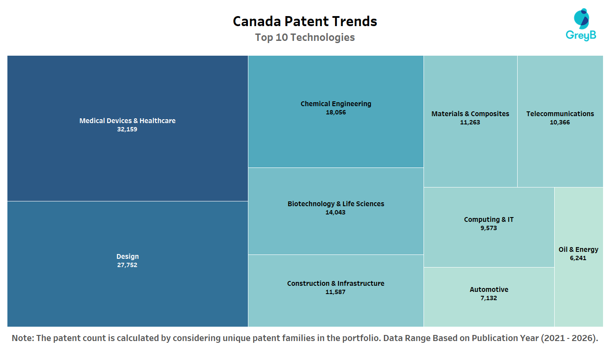Click the GreyB logo icon

coord(581,18)
